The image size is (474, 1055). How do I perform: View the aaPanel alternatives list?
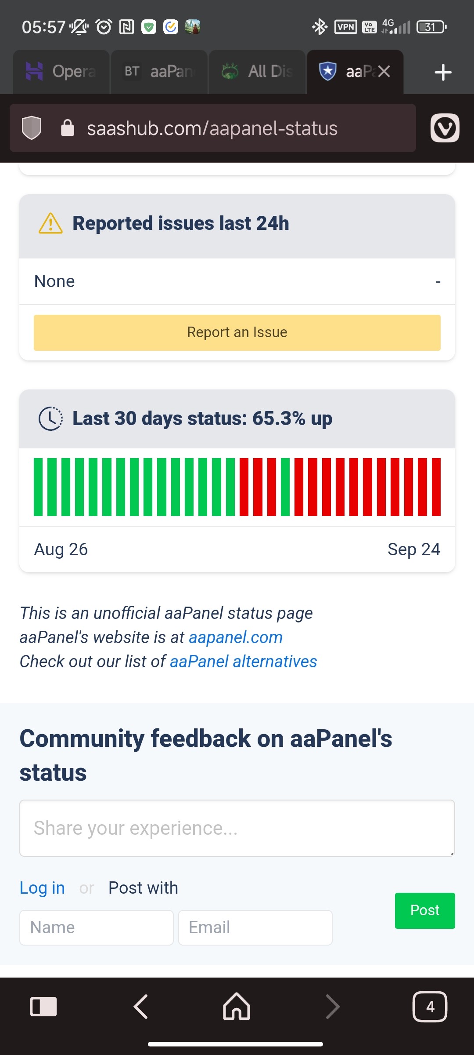click(x=244, y=661)
